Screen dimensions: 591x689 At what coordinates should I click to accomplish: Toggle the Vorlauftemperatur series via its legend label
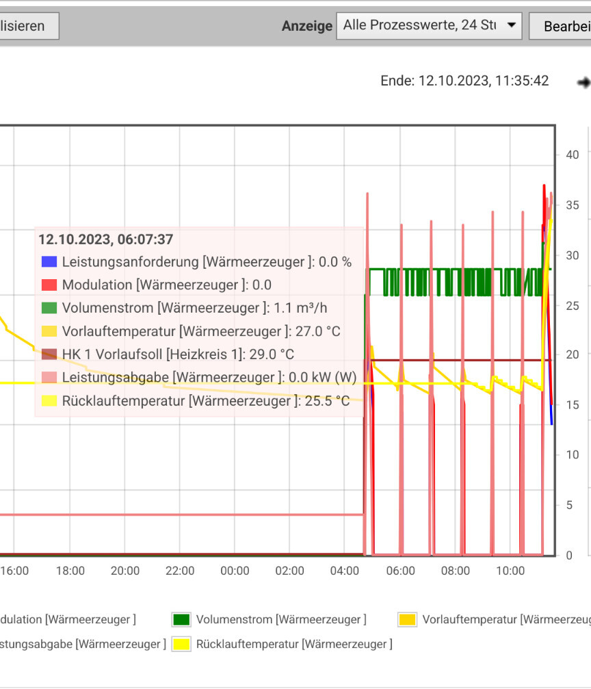click(506, 620)
